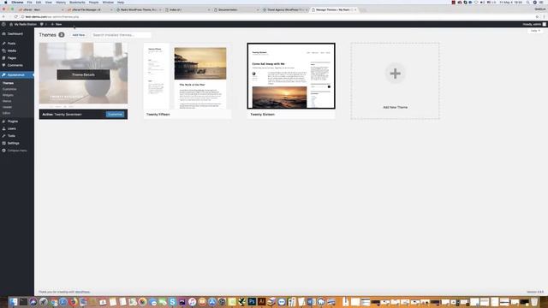Open the Media library in the sidebar
Screen dimensions: 548x308
coord(12,50)
